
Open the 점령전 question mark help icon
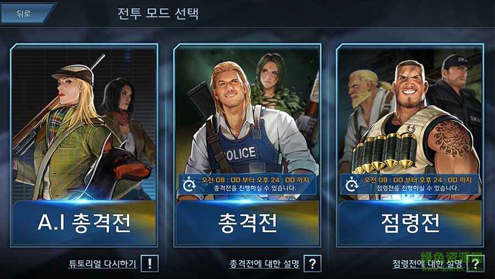pos(475,264)
